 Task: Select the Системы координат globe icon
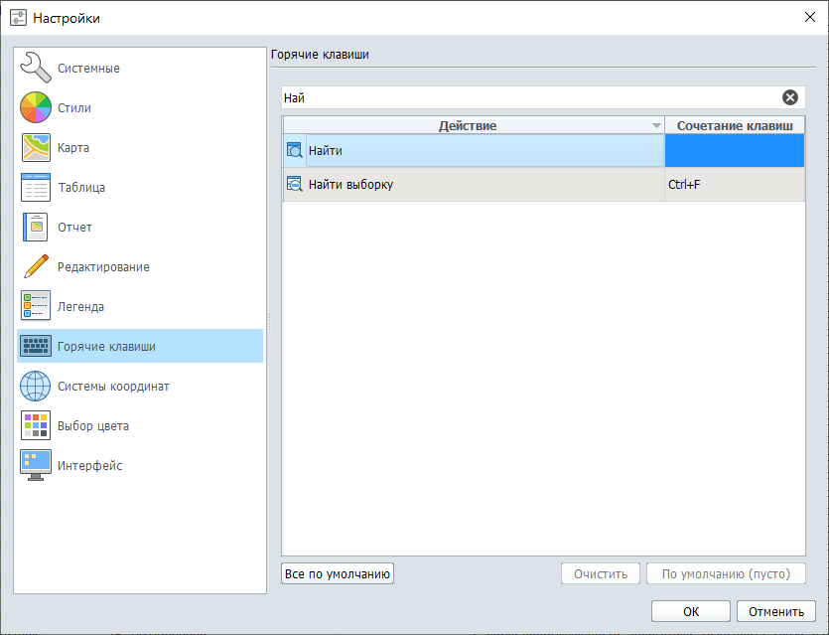(x=36, y=386)
